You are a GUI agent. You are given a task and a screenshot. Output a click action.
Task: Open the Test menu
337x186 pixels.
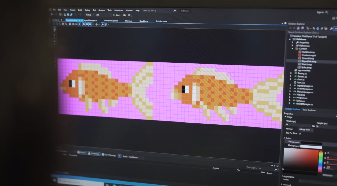click(x=94, y=10)
